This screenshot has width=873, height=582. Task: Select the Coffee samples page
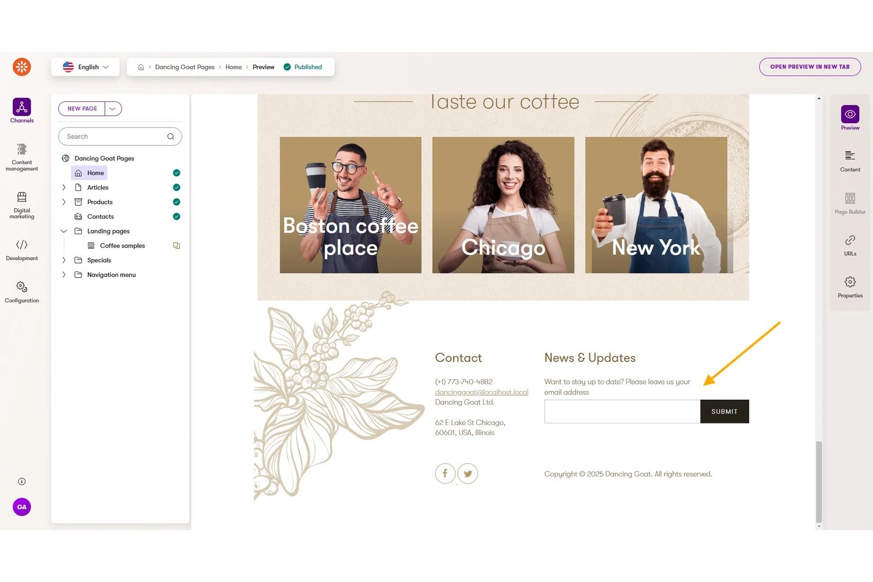pyautogui.click(x=122, y=246)
